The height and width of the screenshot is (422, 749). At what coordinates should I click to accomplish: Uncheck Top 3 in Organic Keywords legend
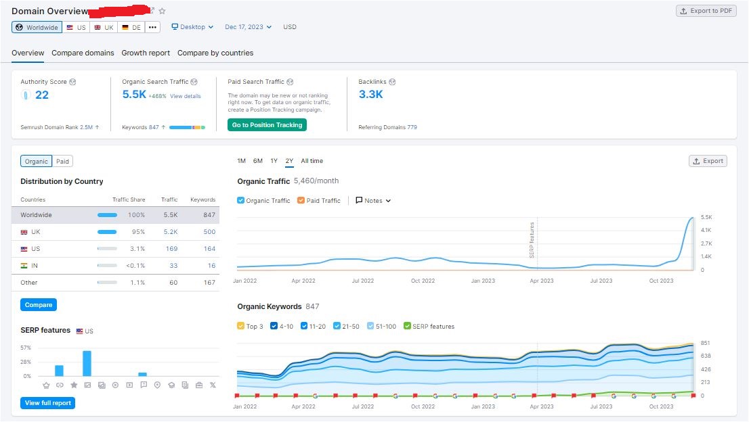point(240,326)
